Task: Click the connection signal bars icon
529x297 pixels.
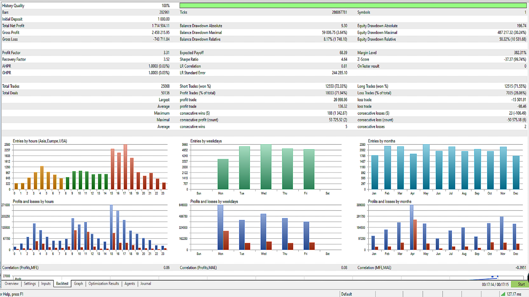Action: click(503, 294)
